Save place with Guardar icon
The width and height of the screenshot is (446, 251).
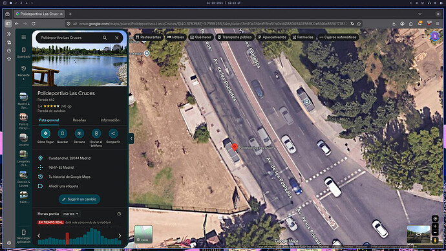(62, 133)
